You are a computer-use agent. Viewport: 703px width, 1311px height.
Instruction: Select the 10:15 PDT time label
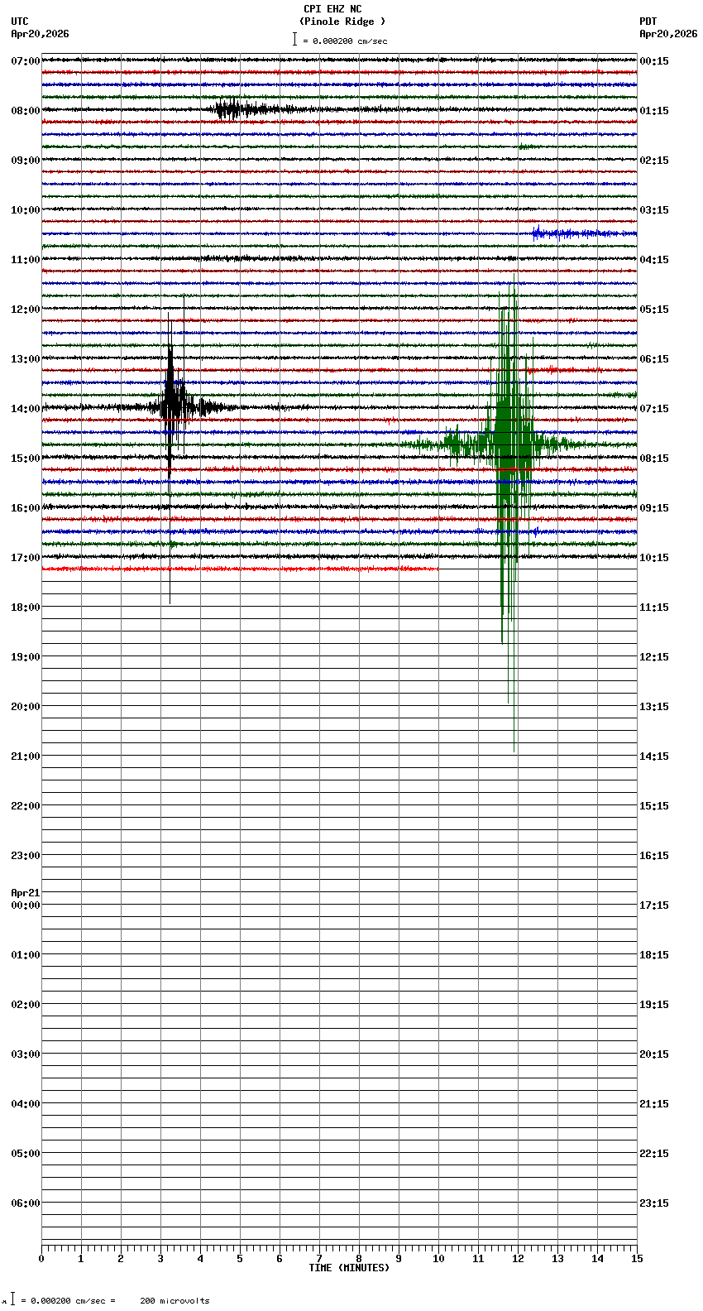click(x=654, y=558)
